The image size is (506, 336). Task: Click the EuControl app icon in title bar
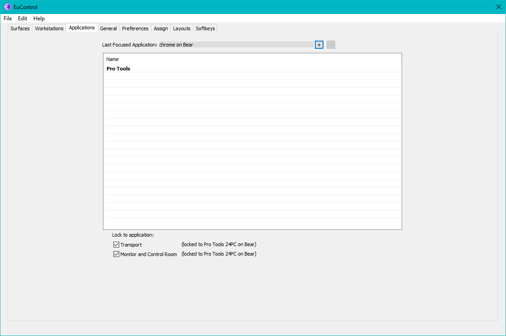point(7,7)
